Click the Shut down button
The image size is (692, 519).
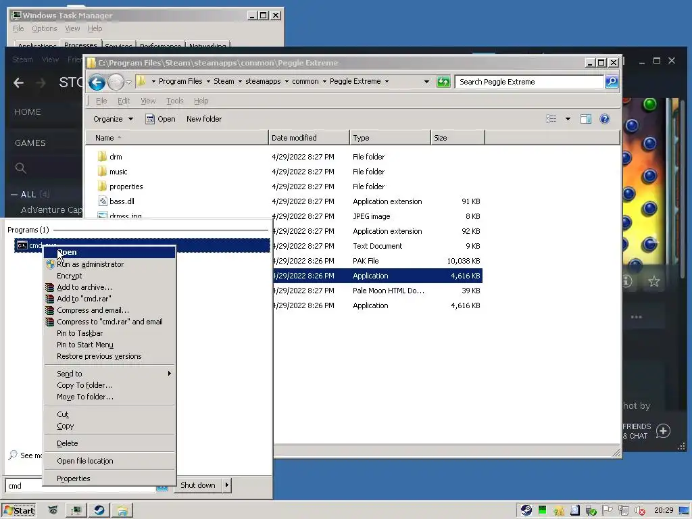coord(198,485)
